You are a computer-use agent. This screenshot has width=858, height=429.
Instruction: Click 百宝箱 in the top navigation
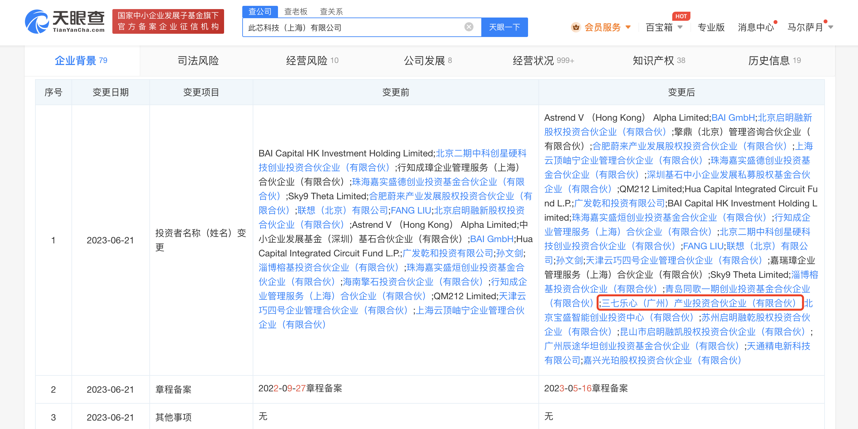tap(659, 27)
